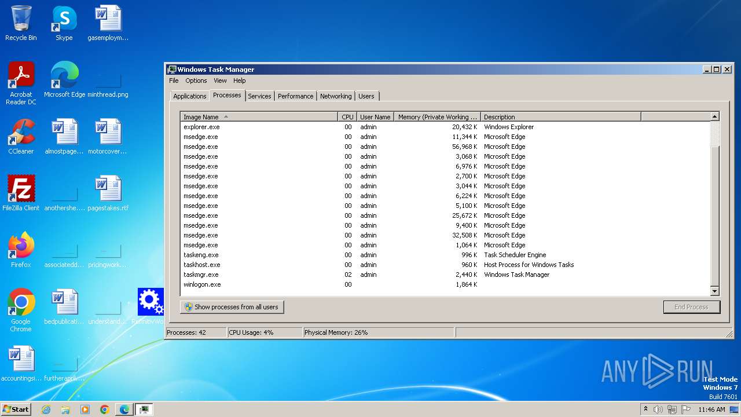The image size is (741, 417).
Task: Open Microsoft Edge desktop shortcut
Action: pos(64,79)
